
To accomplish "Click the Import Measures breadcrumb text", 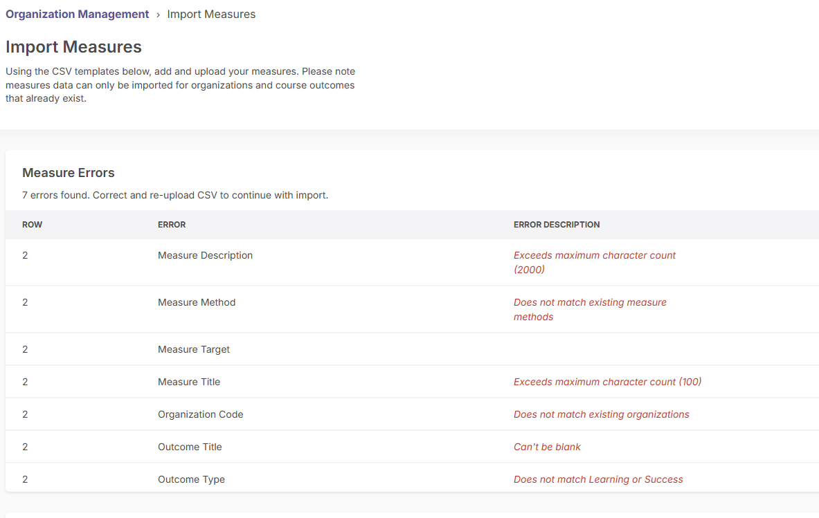I will pyautogui.click(x=211, y=14).
